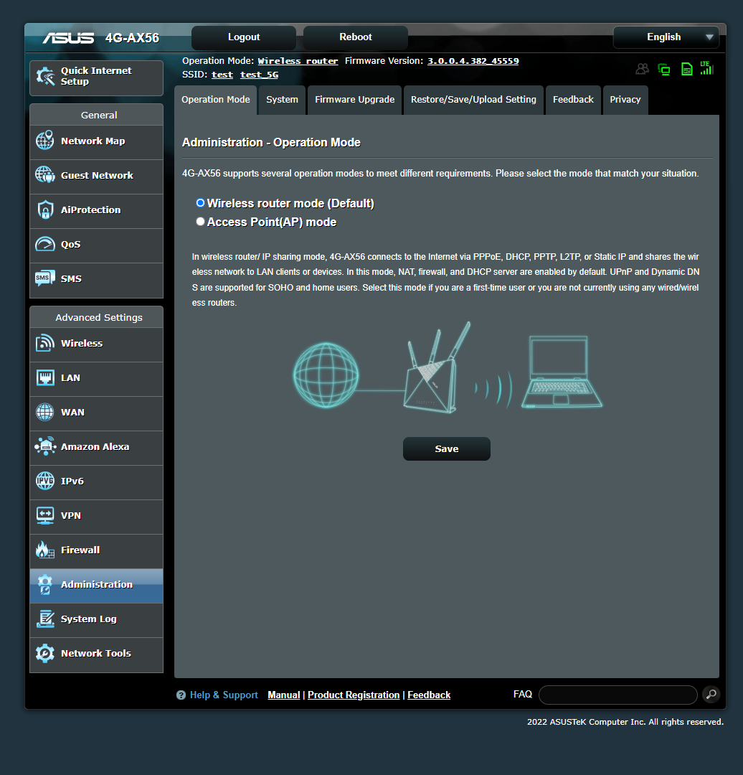The image size is (743, 775).
Task: Click the VPN monitor icon
Action: [x=45, y=515]
